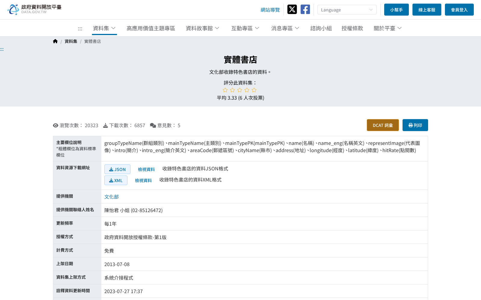Screen dimensions: 481x300
Task: Expand the 互動專區 menu
Action: [245, 28]
